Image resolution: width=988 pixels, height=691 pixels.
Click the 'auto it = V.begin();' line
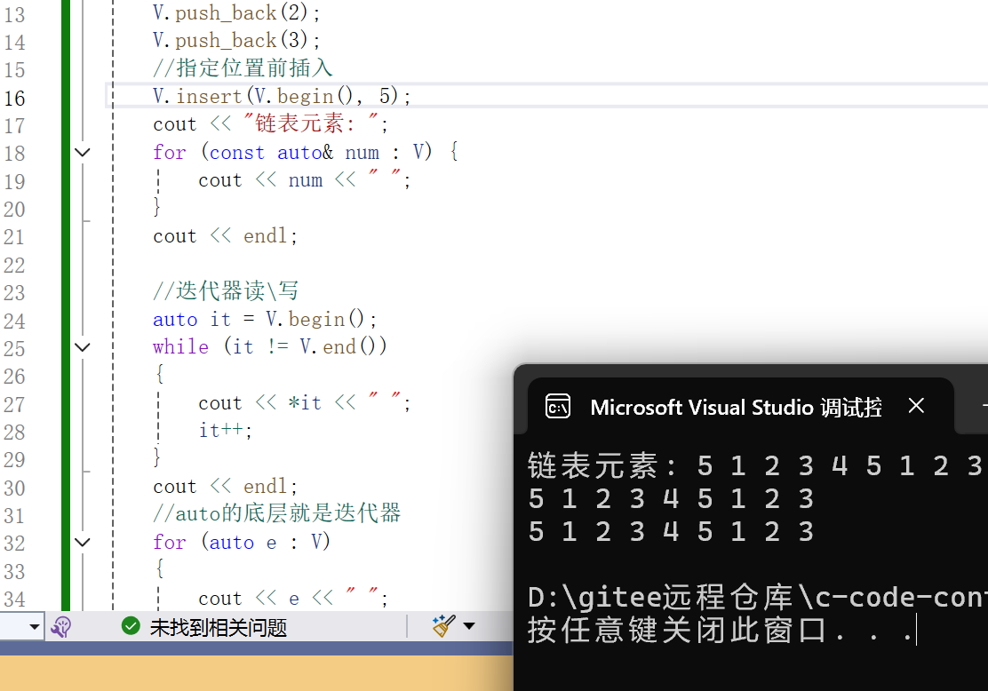pos(265,320)
